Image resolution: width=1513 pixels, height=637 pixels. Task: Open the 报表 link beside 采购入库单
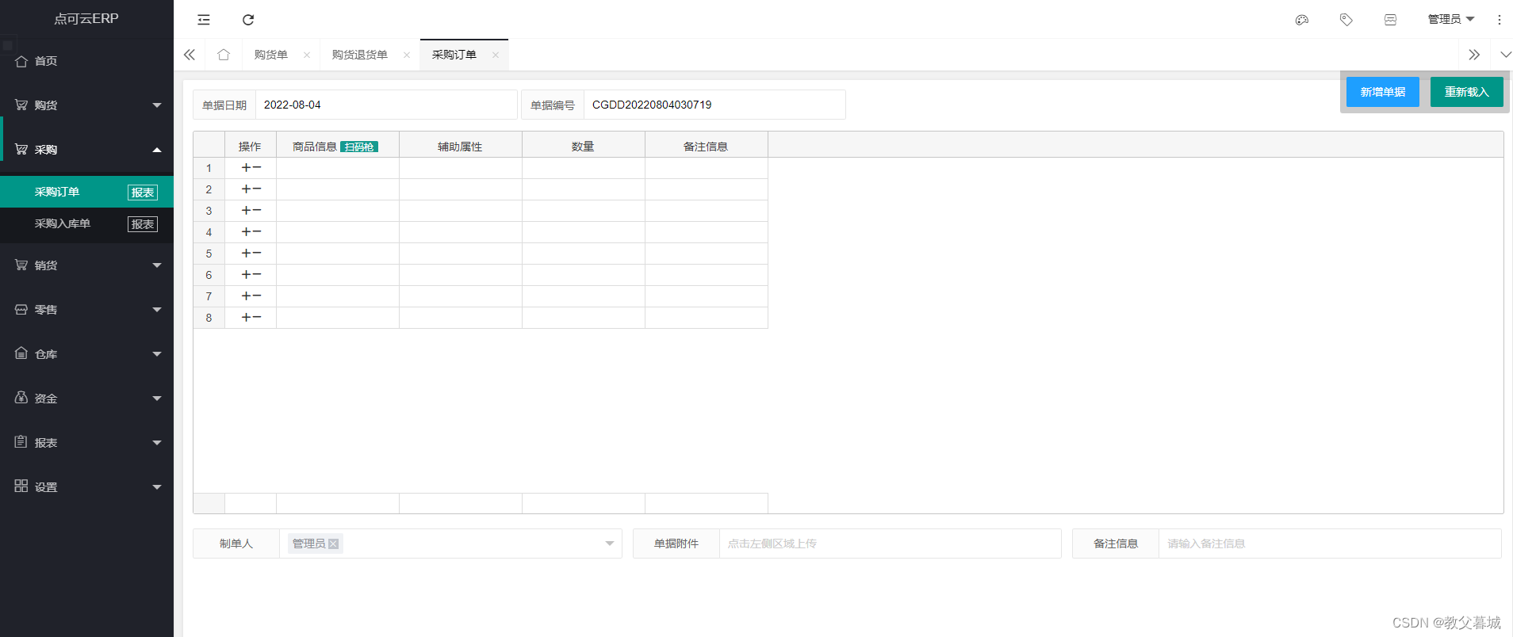click(x=143, y=224)
